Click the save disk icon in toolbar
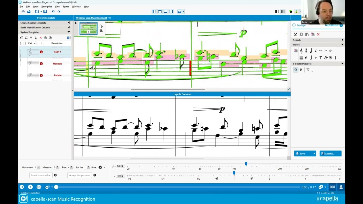Viewport: 363px width, 204px height. pos(37,11)
